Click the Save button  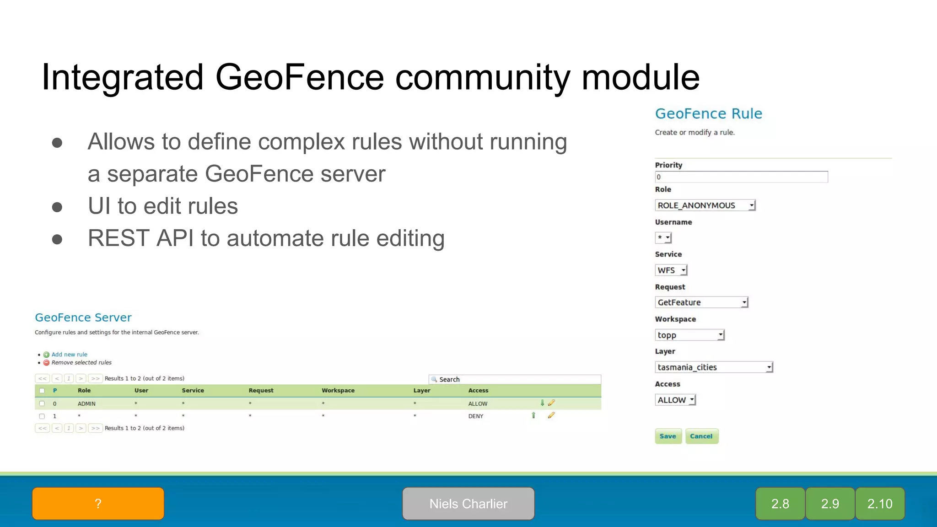point(668,436)
